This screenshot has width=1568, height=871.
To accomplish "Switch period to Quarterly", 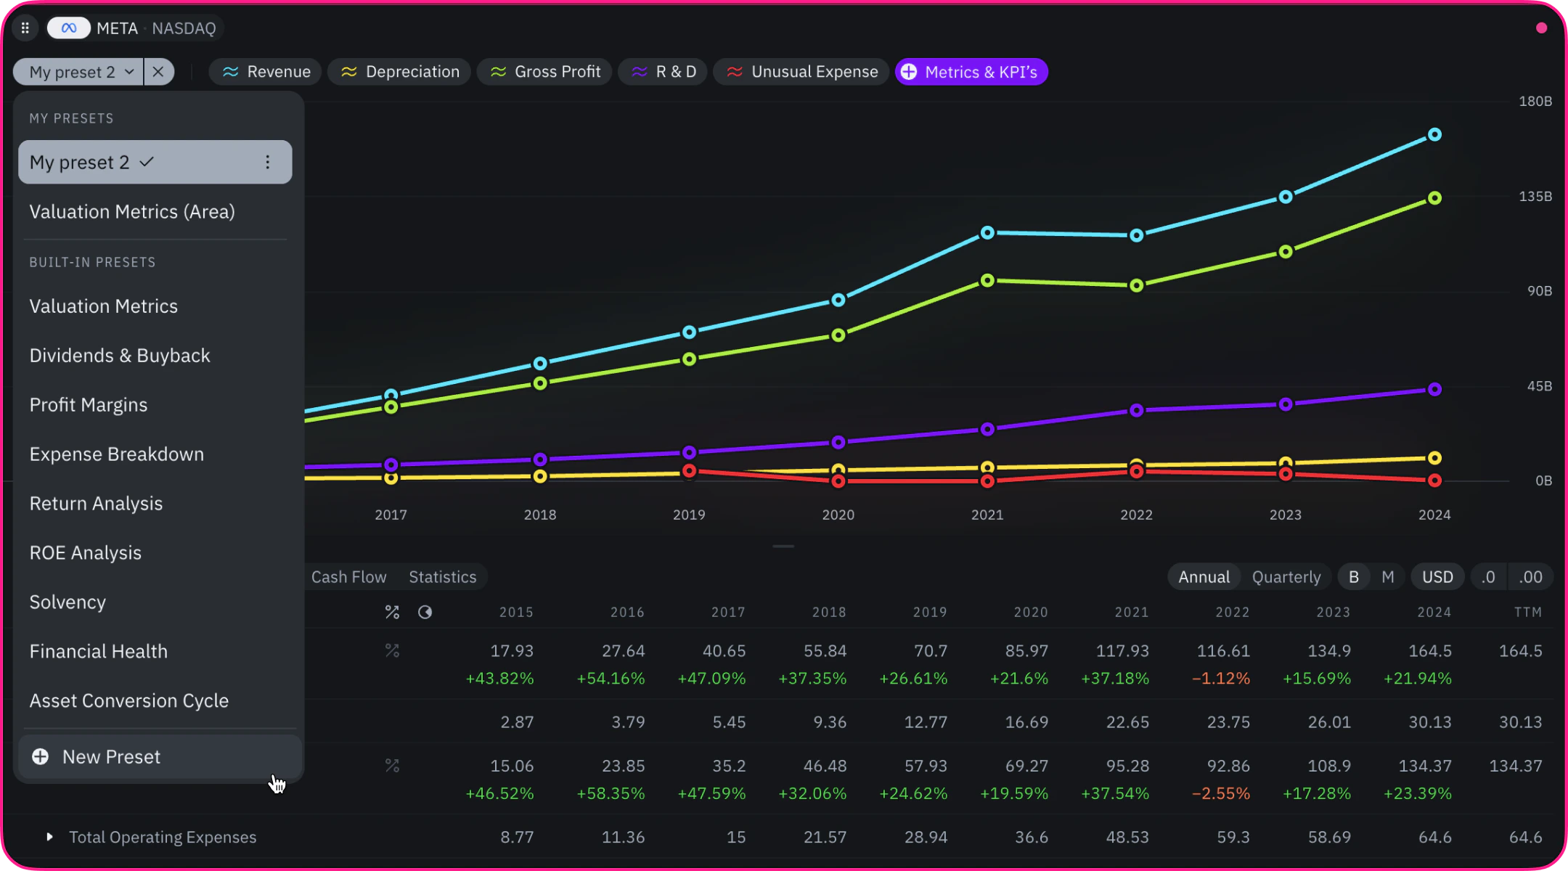I will coord(1286,577).
